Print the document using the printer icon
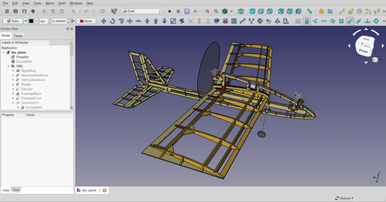386x202 pixels. (x=33, y=11)
